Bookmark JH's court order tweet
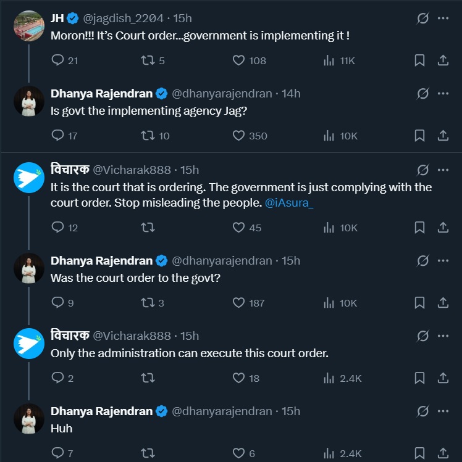 point(419,60)
